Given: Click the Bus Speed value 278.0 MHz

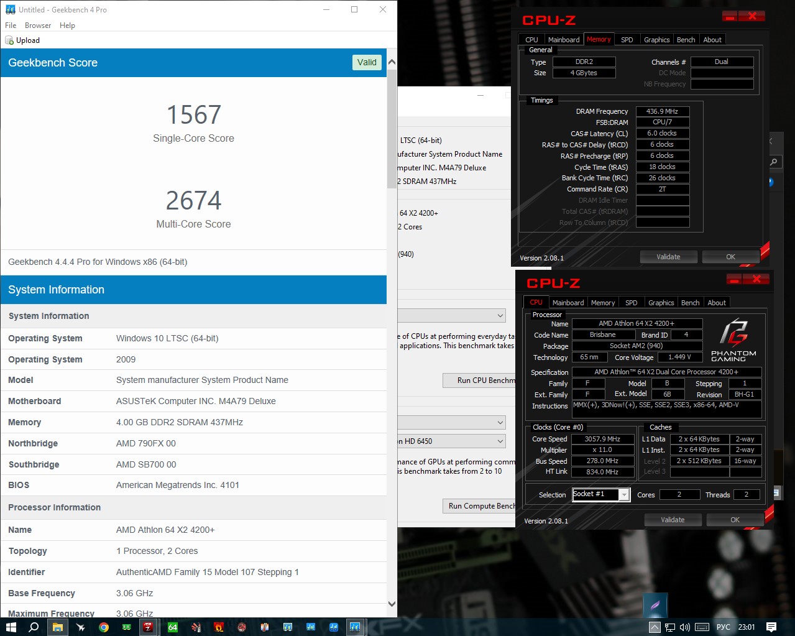Looking at the screenshot, I should pyautogui.click(x=603, y=461).
